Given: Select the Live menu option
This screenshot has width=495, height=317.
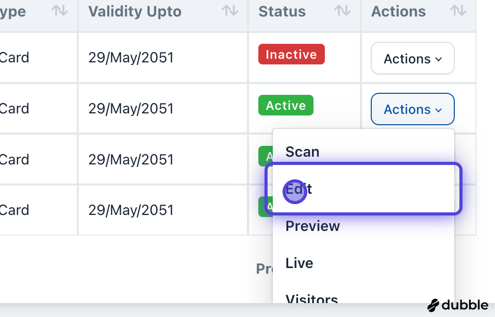Looking at the screenshot, I should (300, 263).
